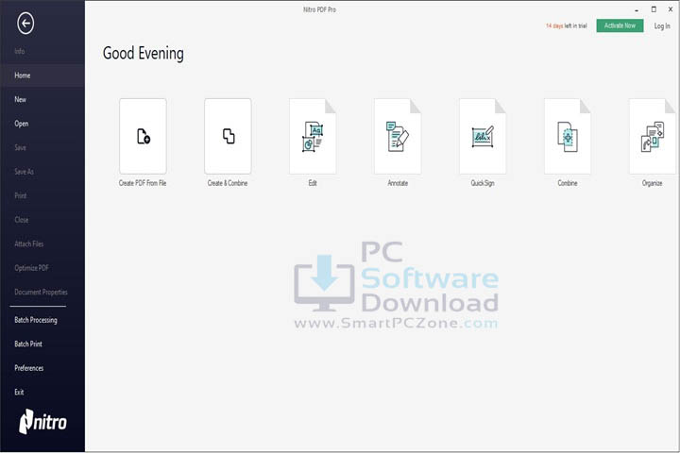Viewport: 680px width, 453px height.
Task: Open the QuickSign tool tile
Action: pyautogui.click(x=483, y=136)
